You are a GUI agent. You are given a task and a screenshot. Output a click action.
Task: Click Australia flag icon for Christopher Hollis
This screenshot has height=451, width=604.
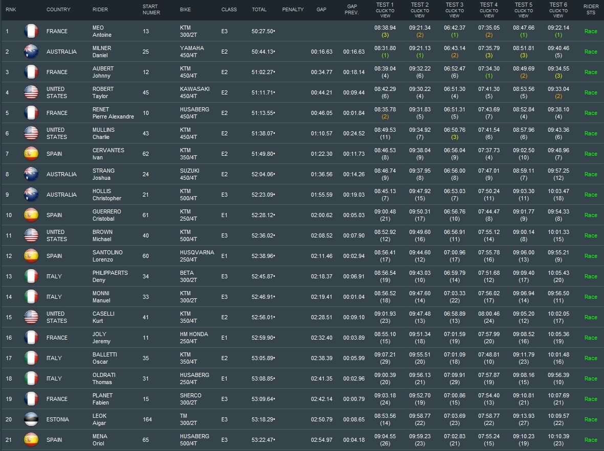point(31,195)
